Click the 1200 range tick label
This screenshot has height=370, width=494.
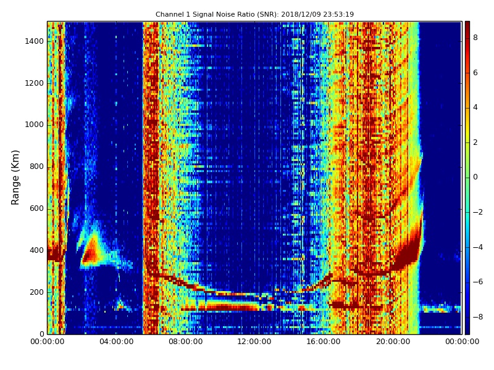(x=35, y=83)
